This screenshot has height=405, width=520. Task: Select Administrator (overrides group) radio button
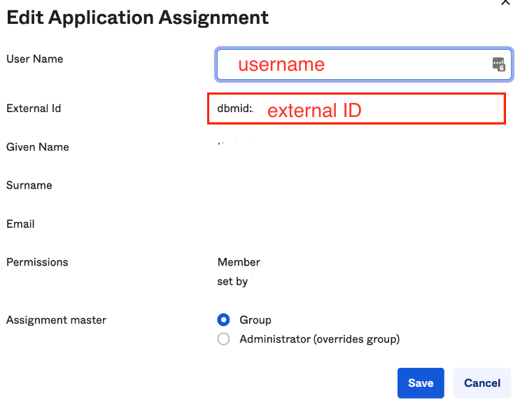(223, 339)
